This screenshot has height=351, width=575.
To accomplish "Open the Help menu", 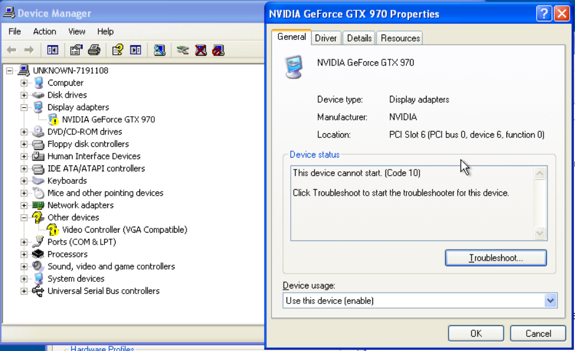I will click(105, 32).
